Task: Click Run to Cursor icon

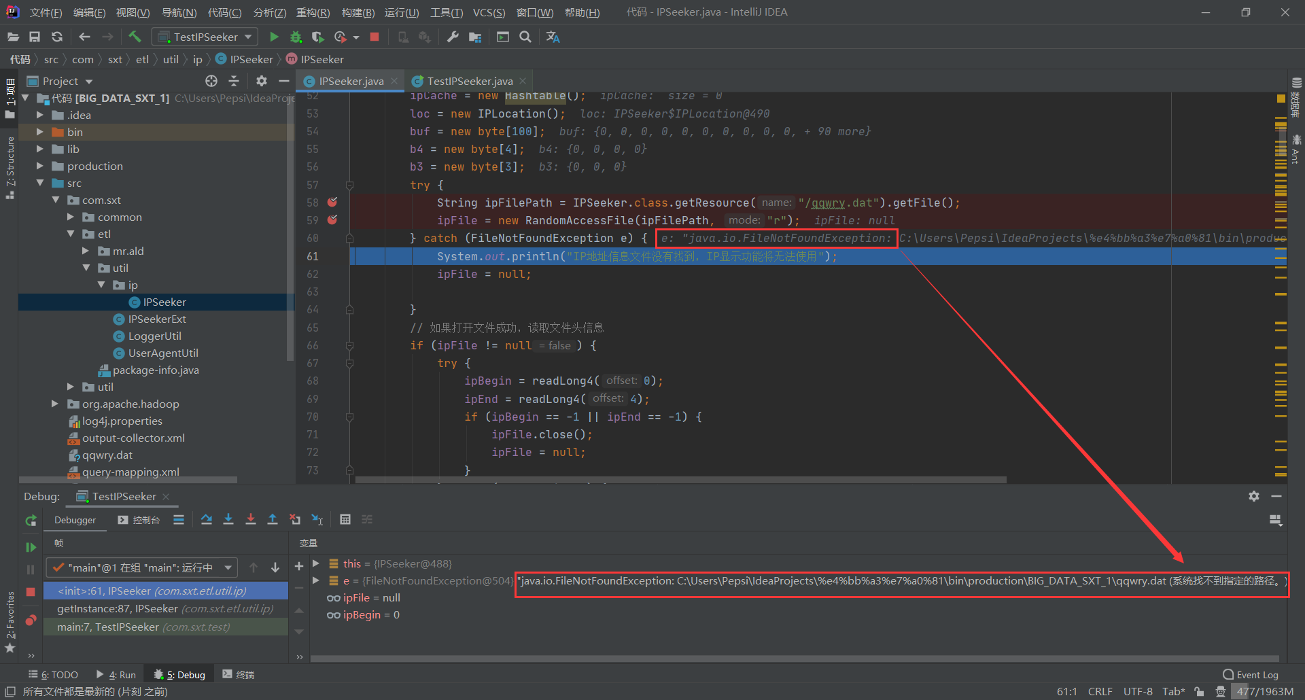Action: point(317,519)
